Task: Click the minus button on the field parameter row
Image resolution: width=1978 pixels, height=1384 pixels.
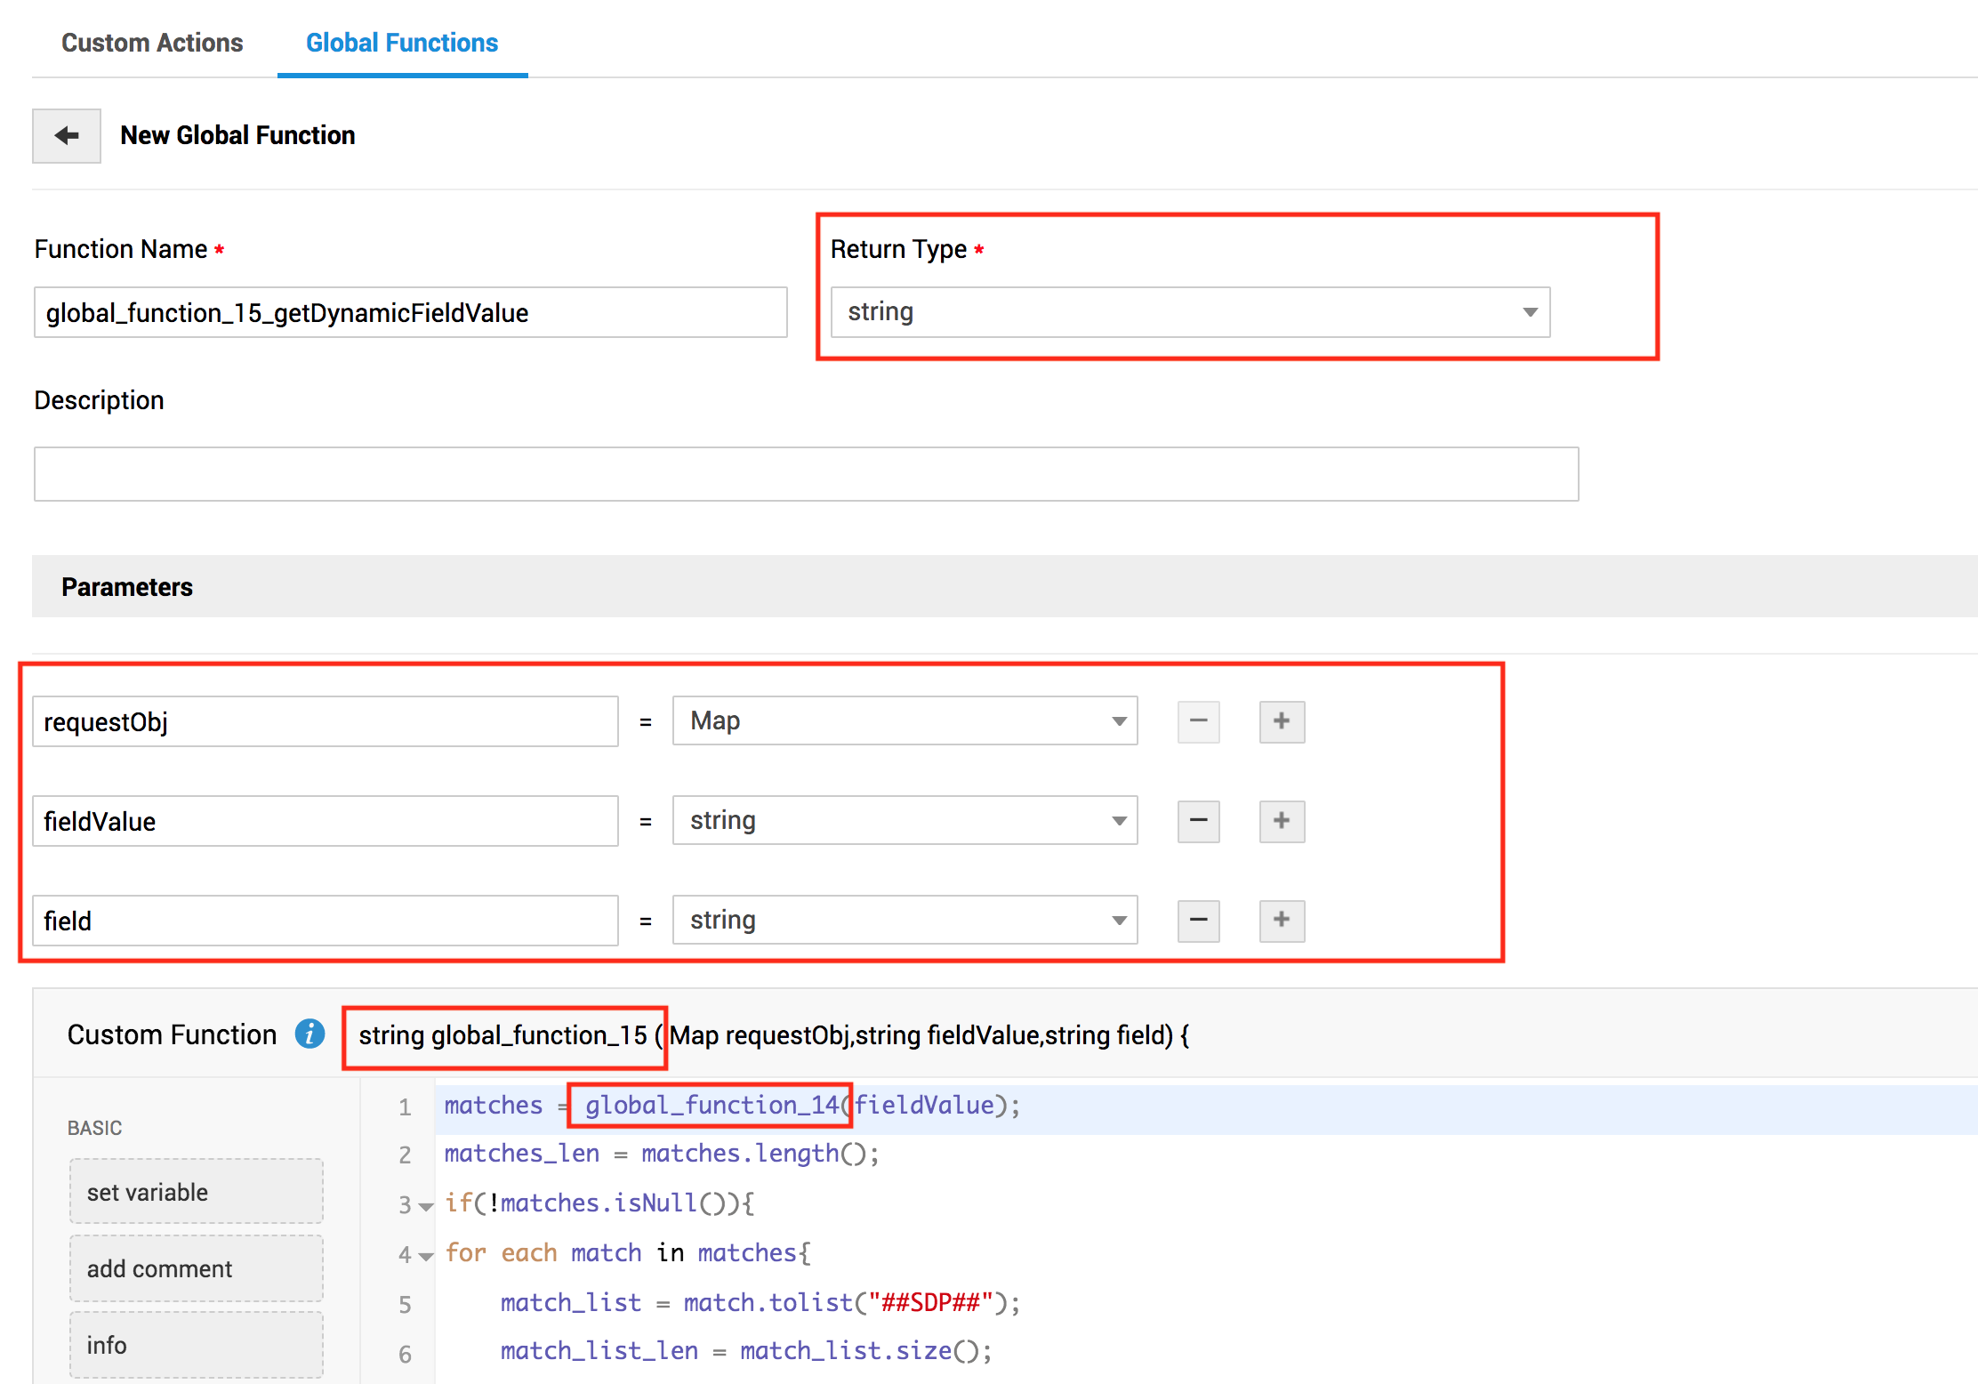Action: [x=1198, y=921]
